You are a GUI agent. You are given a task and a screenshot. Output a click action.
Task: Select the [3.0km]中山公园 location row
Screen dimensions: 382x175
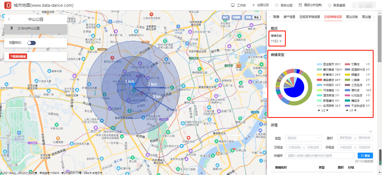(x=36, y=29)
